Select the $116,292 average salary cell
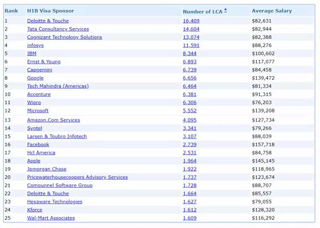 pyautogui.click(x=263, y=218)
